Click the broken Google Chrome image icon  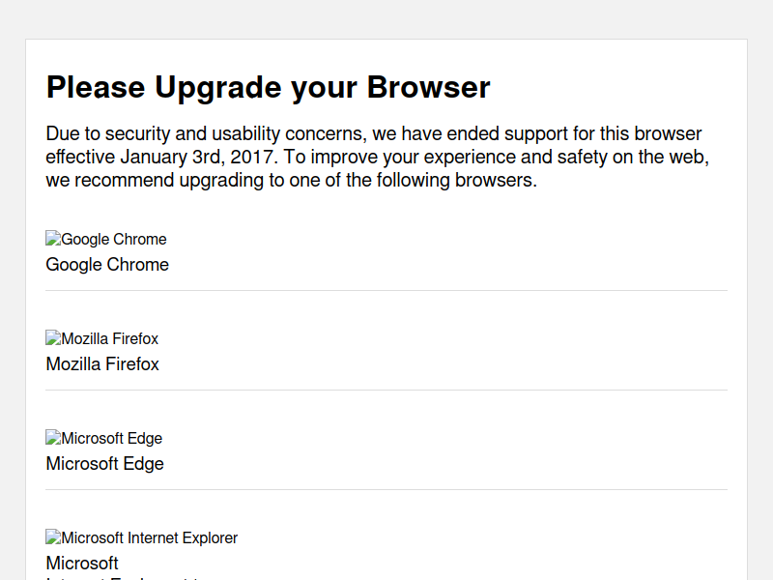tap(53, 238)
